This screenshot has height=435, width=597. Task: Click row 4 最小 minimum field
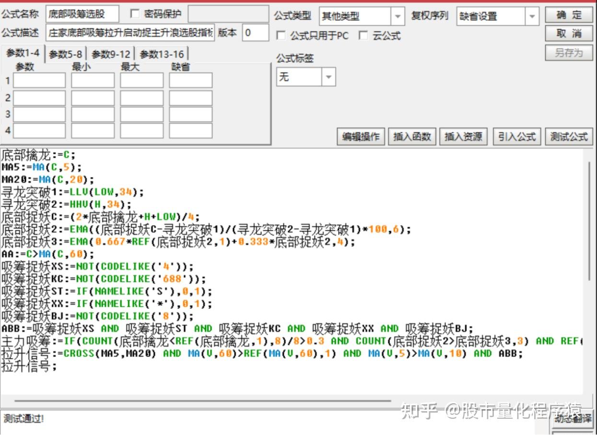click(x=93, y=130)
